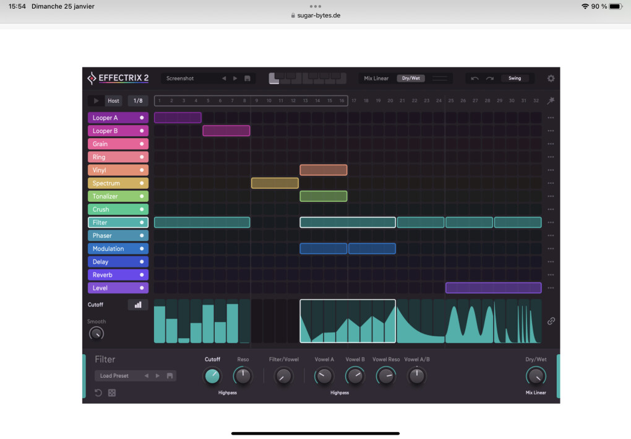This screenshot has height=439, width=631.
Task: Click the Cutoff knob in Filter panel
Action: click(x=212, y=376)
